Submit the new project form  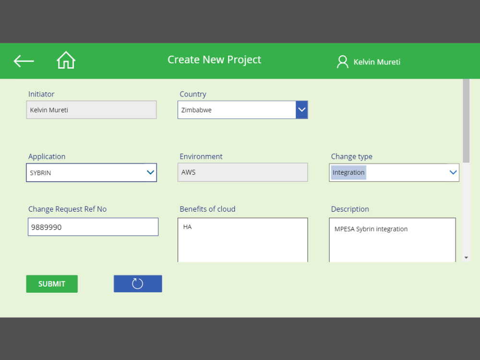[x=52, y=284]
